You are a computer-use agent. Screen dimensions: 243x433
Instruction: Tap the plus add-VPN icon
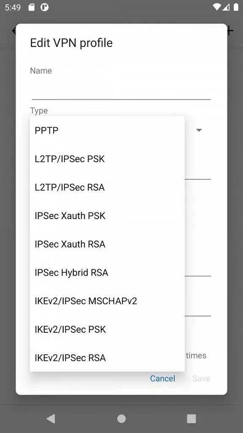click(230, 30)
